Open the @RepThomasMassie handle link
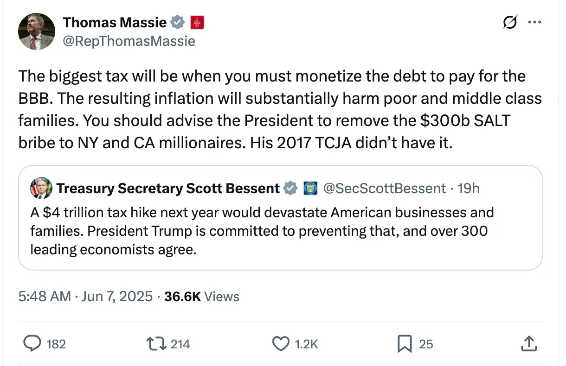This screenshot has width=566, height=366. point(129,41)
